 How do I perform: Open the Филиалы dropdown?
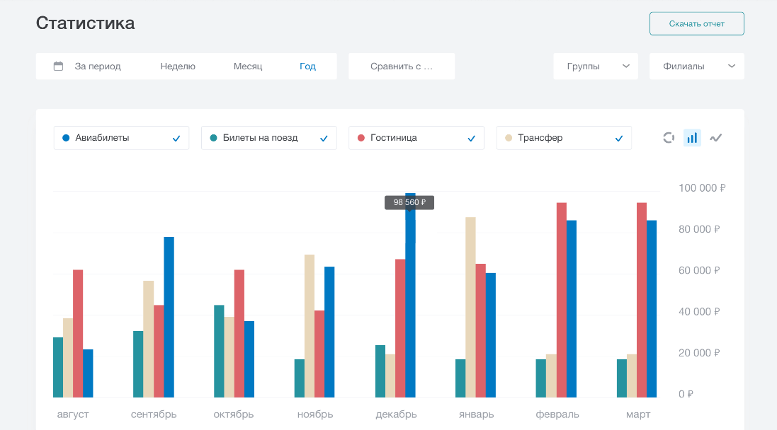point(696,66)
